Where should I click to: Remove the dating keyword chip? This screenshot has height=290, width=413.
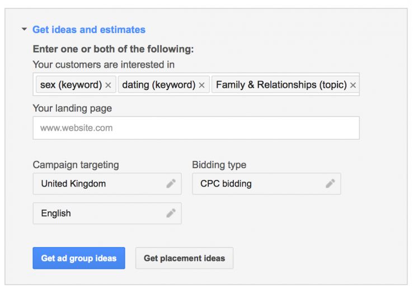202,85
